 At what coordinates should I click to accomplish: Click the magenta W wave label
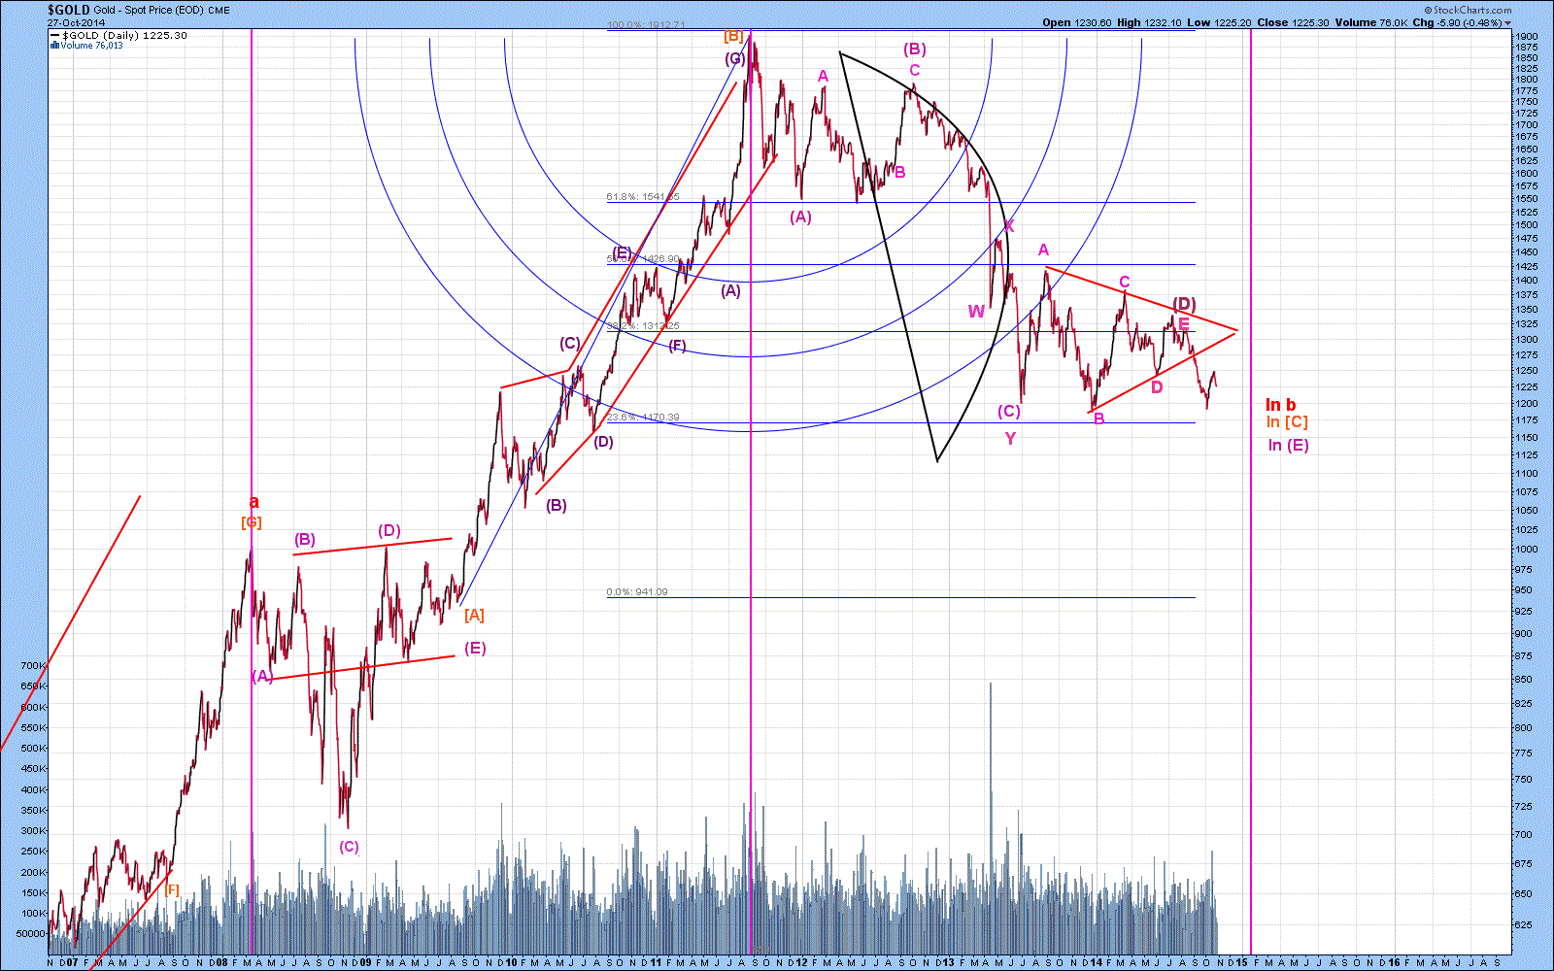pos(976,312)
